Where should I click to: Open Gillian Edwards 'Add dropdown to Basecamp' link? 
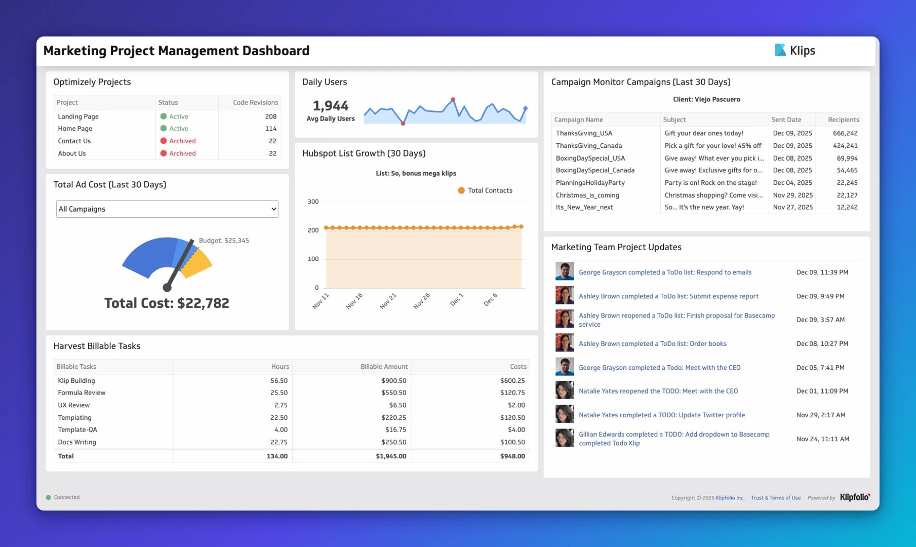(x=674, y=439)
